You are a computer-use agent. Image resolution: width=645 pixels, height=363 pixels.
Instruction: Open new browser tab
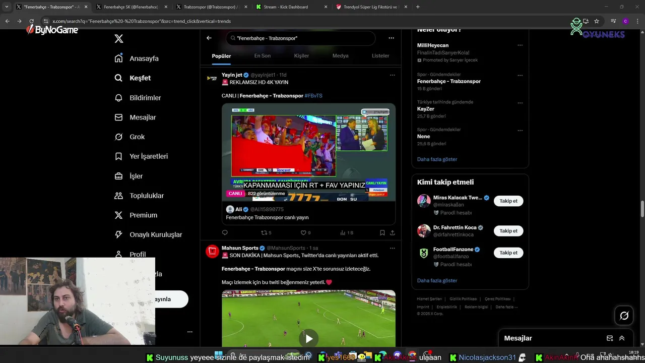(x=418, y=7)
